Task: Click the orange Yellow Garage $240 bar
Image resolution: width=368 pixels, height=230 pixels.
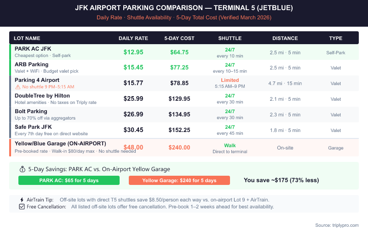Action: click(x=179, y=180)
